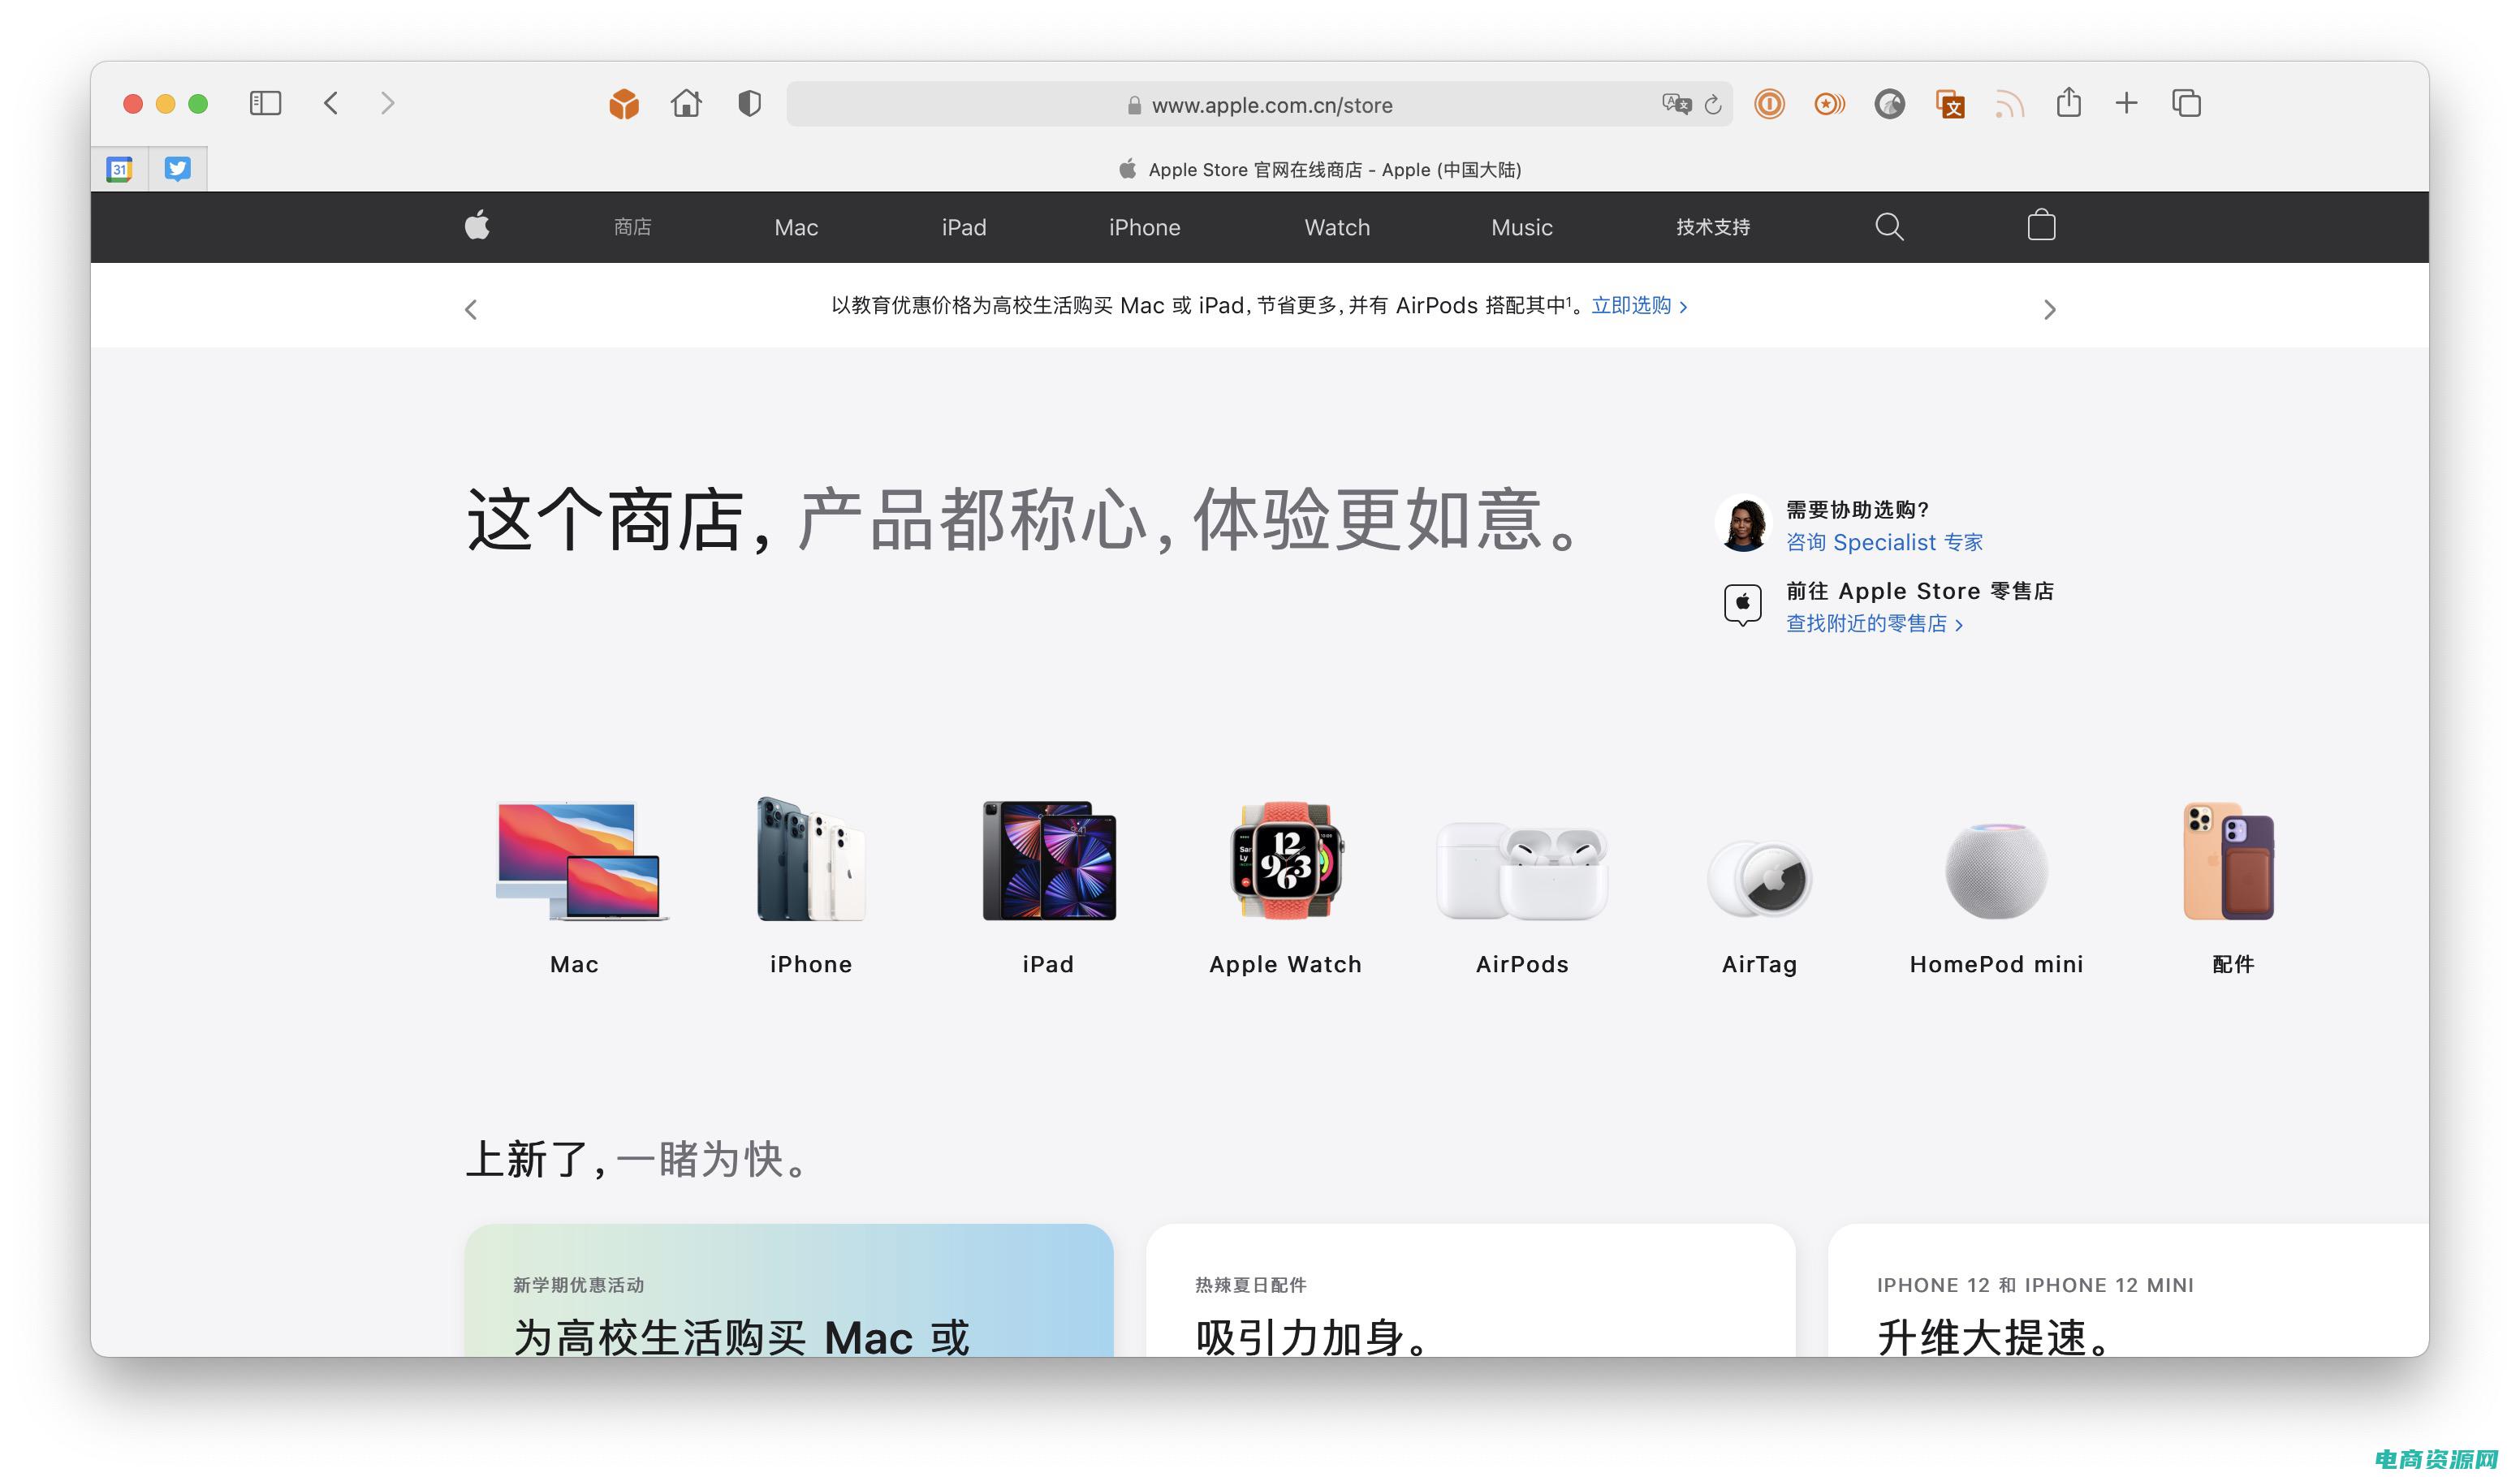The width and height of the screenshot is (2520, 1477).
Task: Go back to previous page
Action: pos(331,103)
